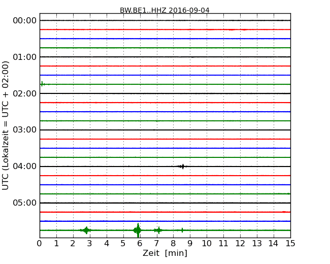This screenshot has width=330, height=264.
Task: Select x-axis tick label 7
Action: 156,244
